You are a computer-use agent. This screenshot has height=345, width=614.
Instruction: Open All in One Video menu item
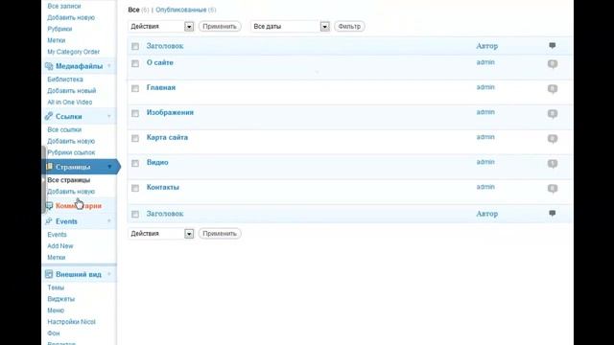pyautogui.click(x=70, y=103)
